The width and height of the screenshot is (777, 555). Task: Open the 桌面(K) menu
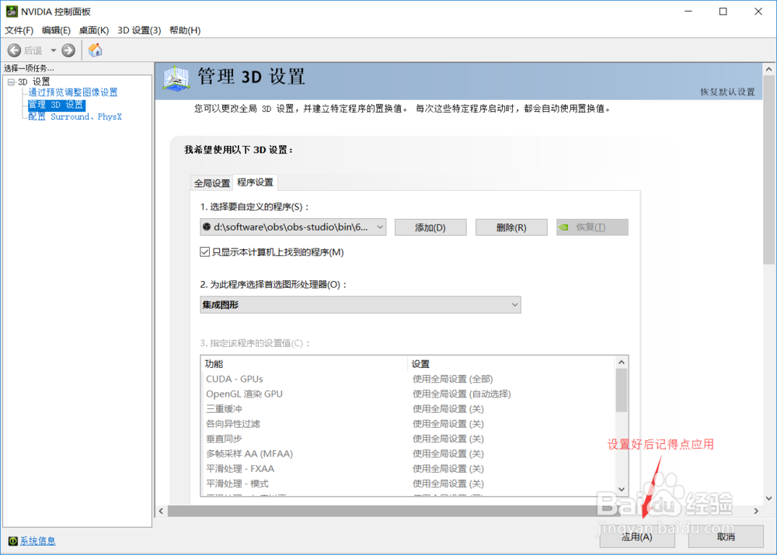92,30
